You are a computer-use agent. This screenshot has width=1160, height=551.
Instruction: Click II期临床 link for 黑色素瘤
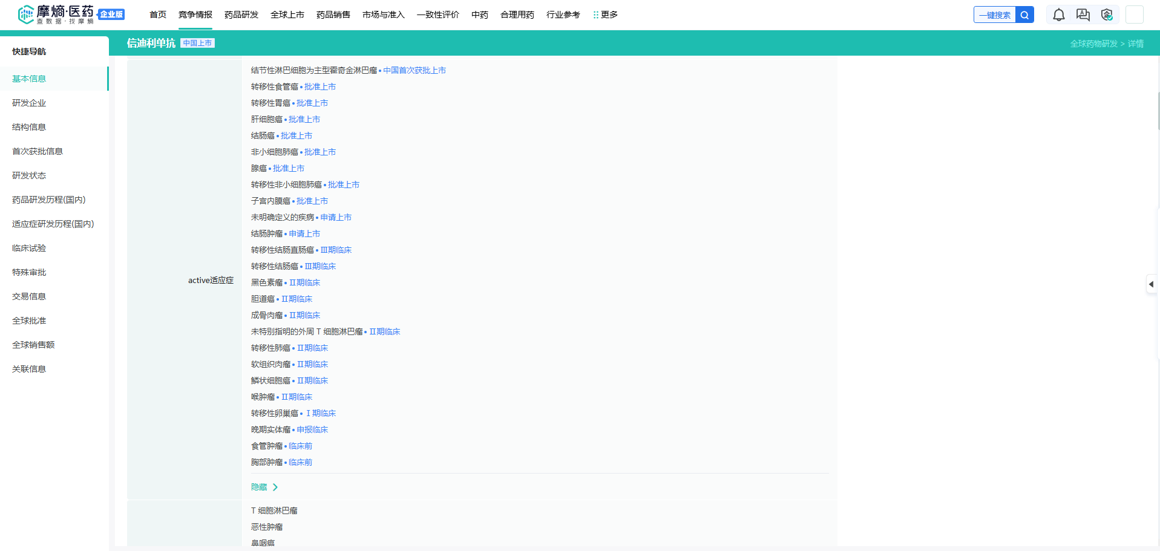[x=304, y=282]
